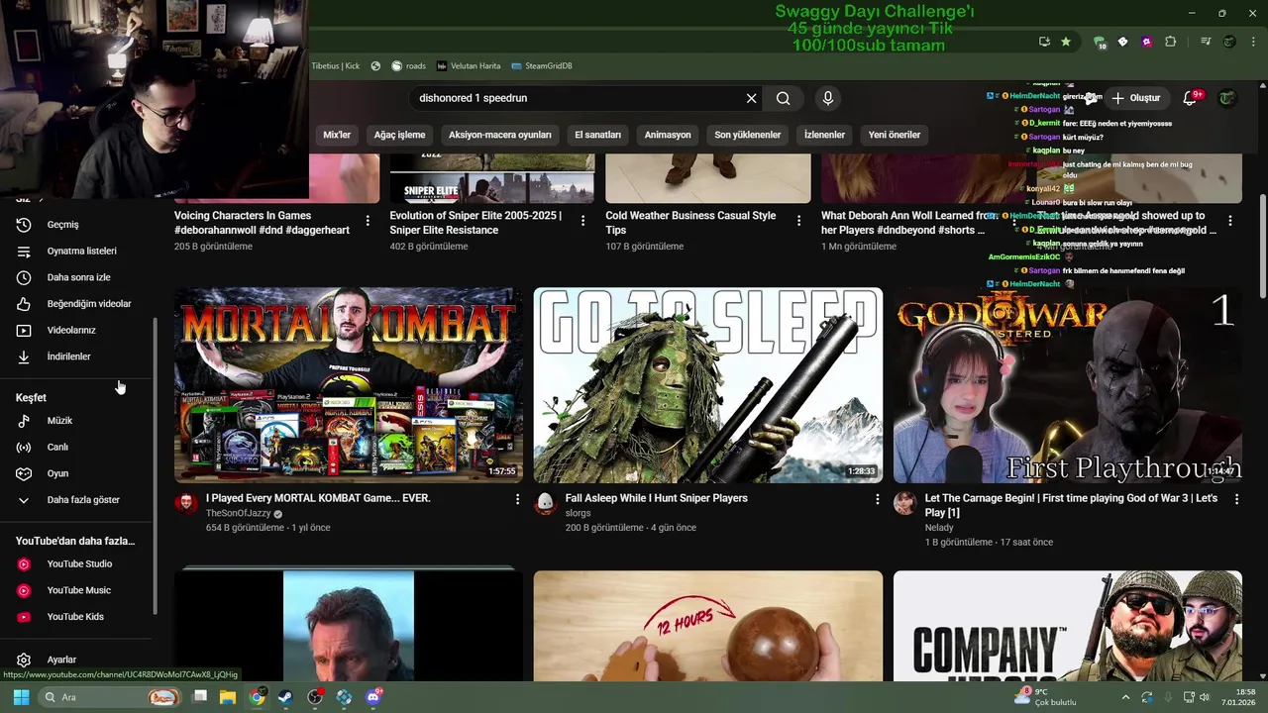Image resolution: width=1268 pixels, height=713 pixels.
Task: Start voice search with the microphone icon
Action: tap(828, 98)
